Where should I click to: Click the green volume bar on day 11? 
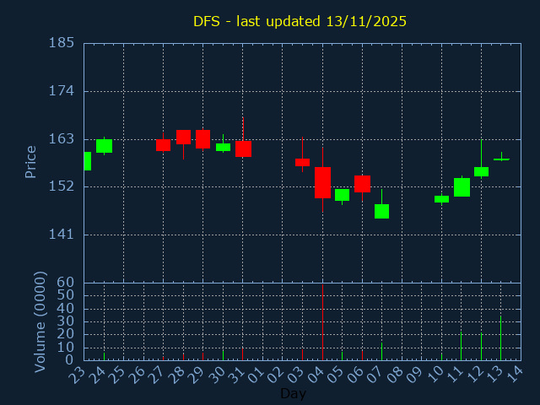[x=461, y=346]
